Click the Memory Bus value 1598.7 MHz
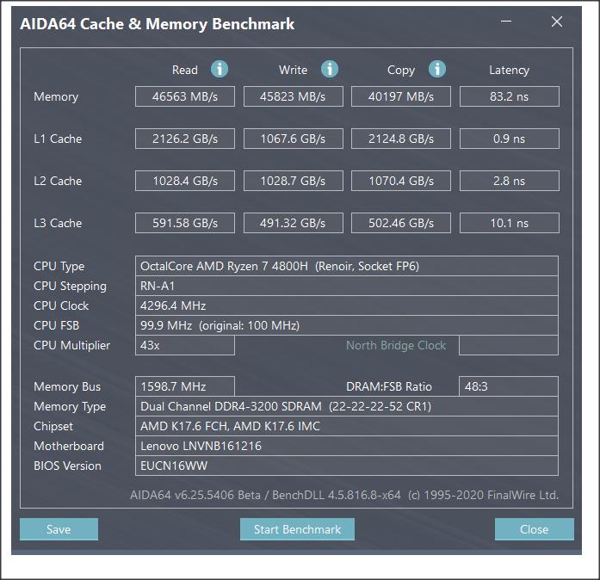Image resolution: width=600 pixels, height=580 pixels. click(x=185, y=386)
